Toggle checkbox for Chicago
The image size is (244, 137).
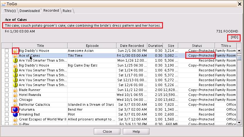click(x=7, y=100)
